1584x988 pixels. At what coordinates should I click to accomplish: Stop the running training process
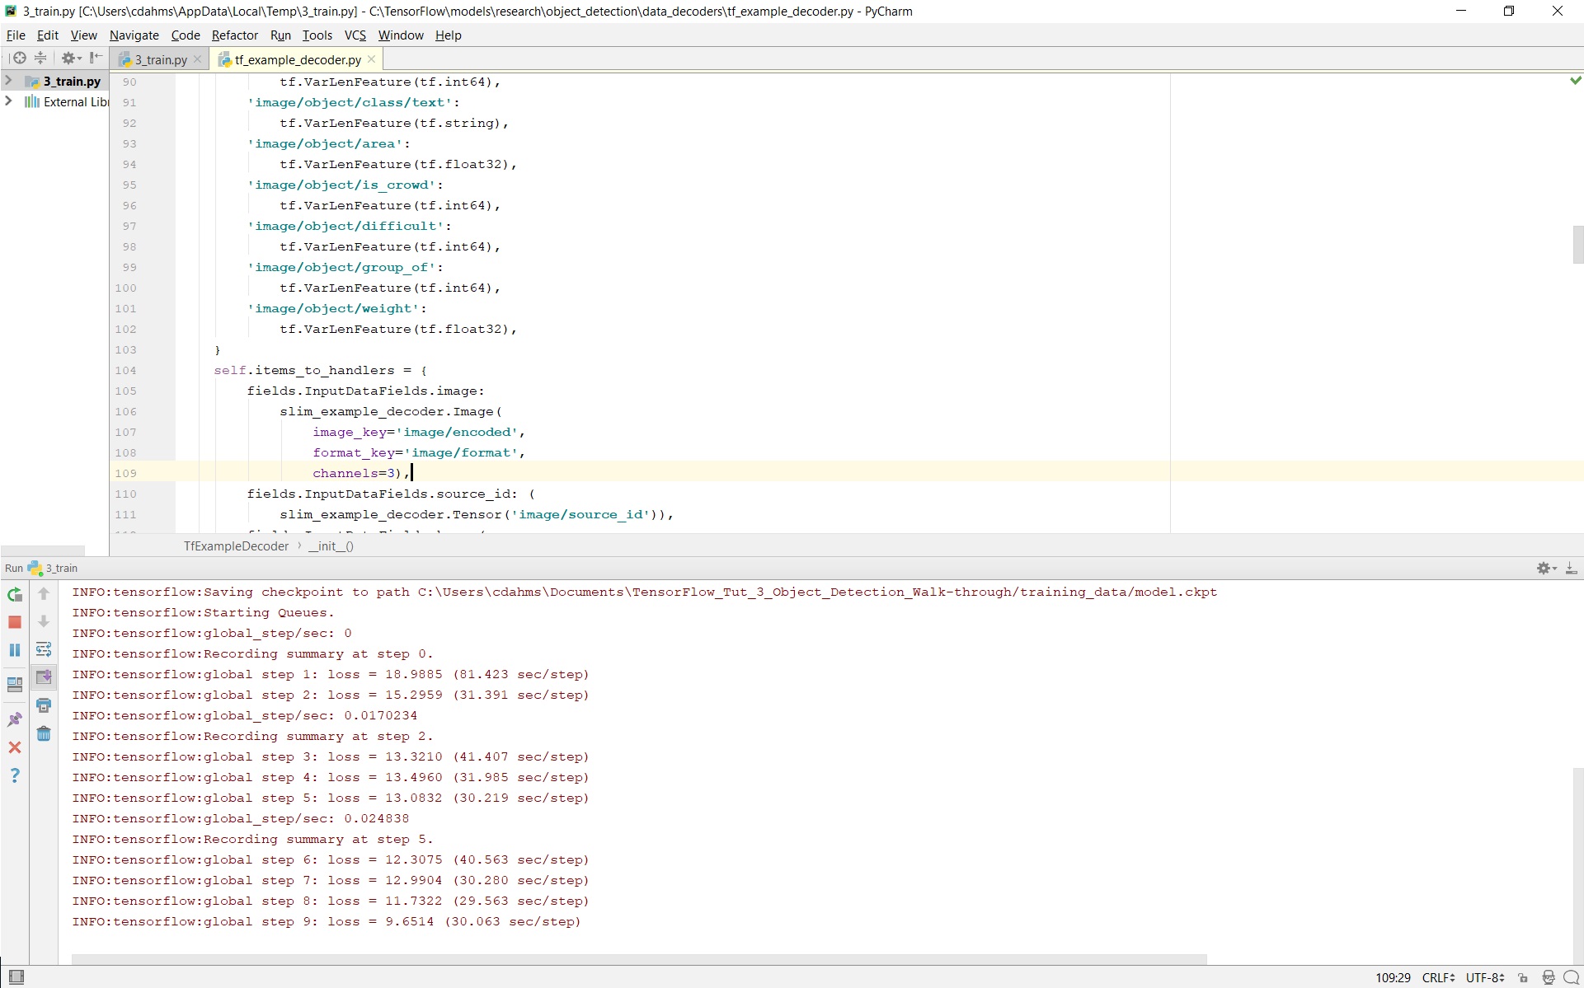coord(15,622)
